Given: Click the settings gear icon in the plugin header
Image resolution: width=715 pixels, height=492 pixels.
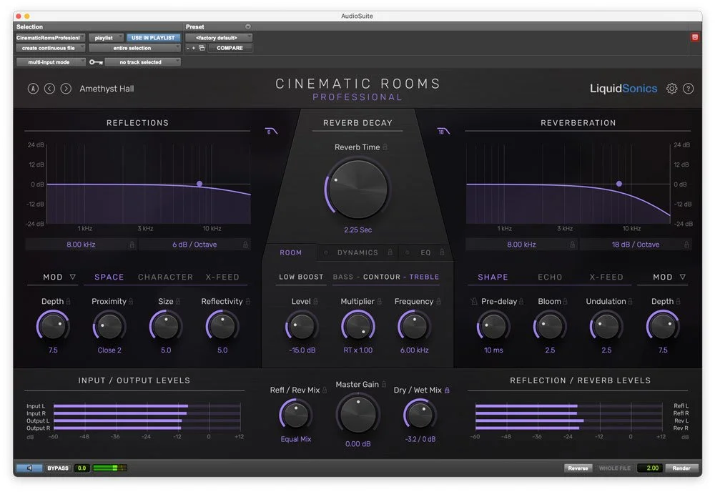Looking at the screenshot, I should pos(671,89).
